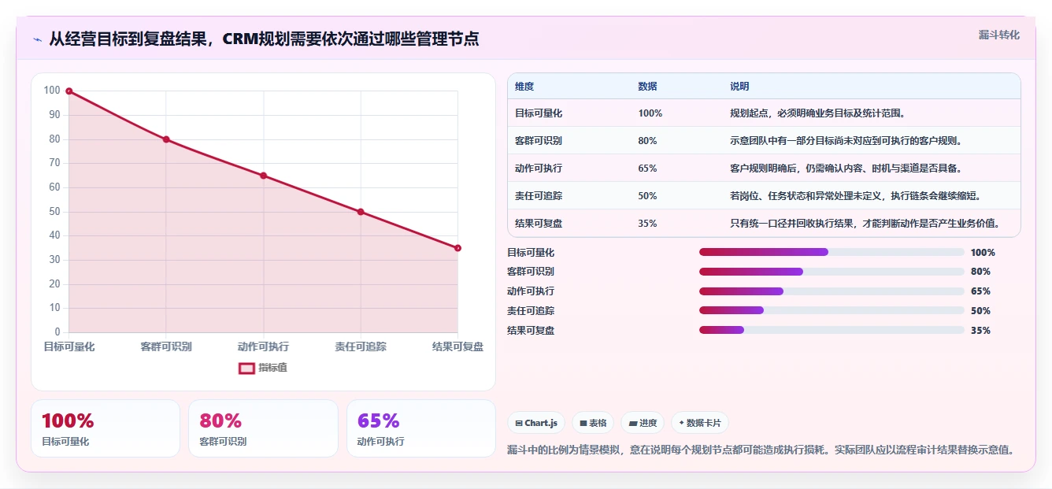Open the 65% 动作可执行 stat card
Screen dimensions: 1052x489
421,428
